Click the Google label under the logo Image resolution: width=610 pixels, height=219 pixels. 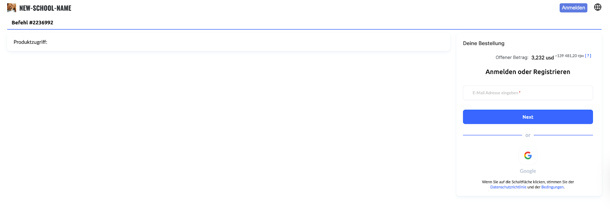[528, 171]
